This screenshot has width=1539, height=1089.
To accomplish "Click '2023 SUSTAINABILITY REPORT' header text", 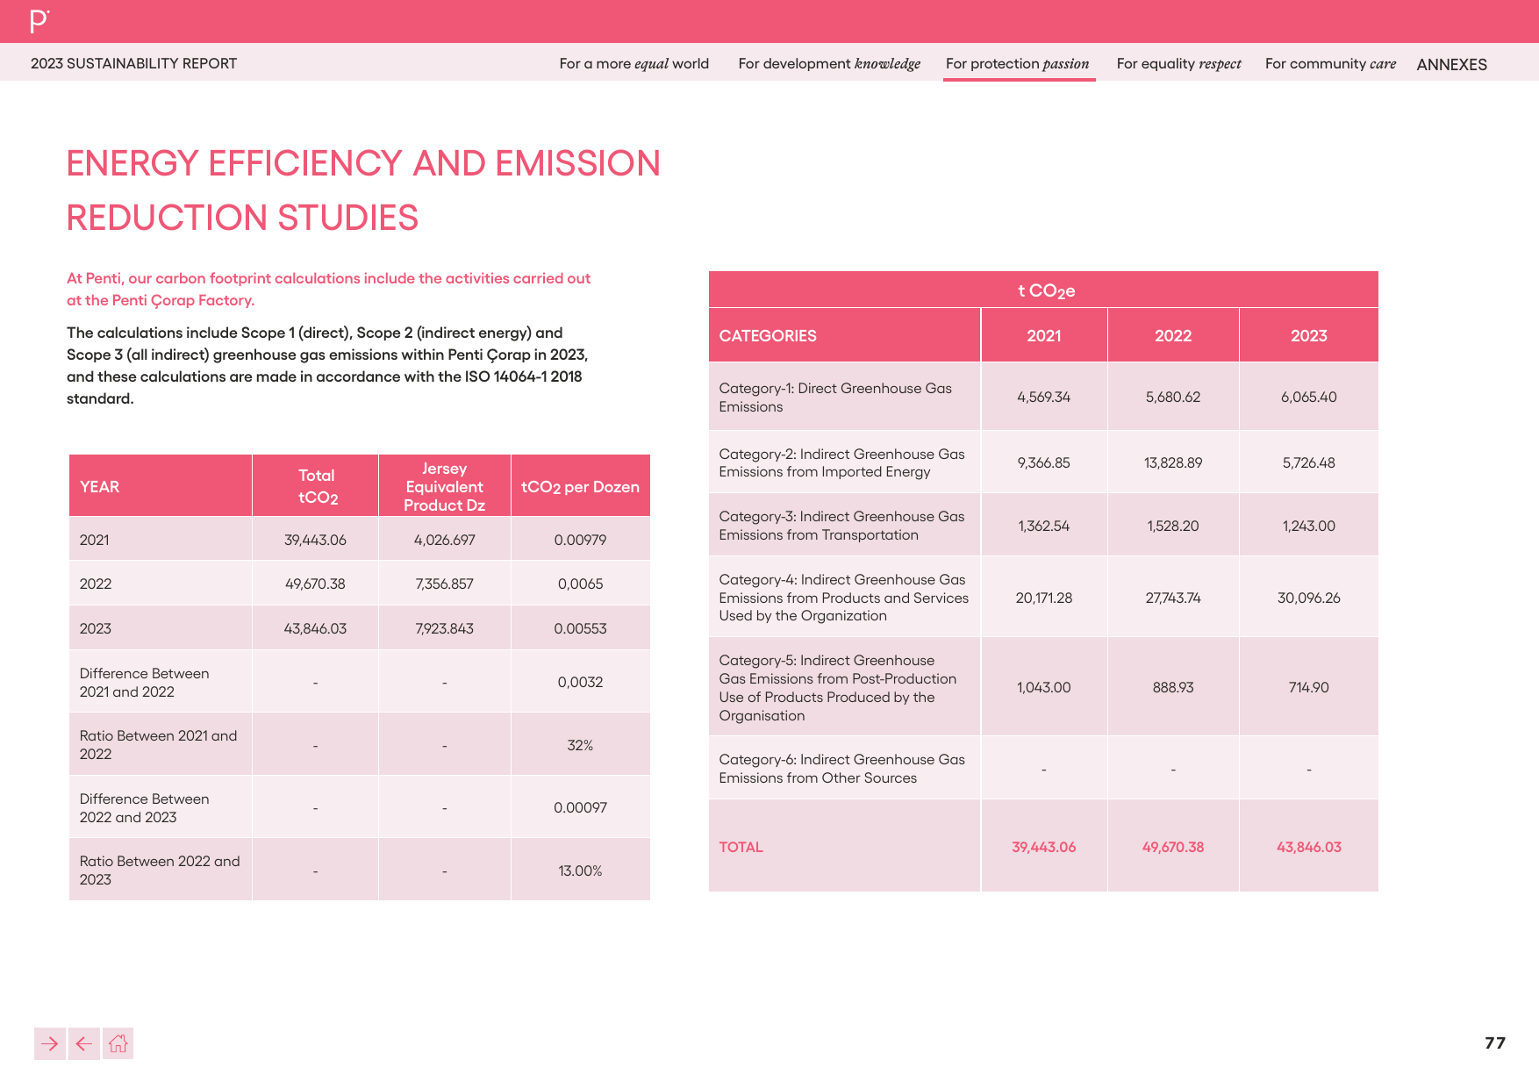I will (x=133, y=63).
